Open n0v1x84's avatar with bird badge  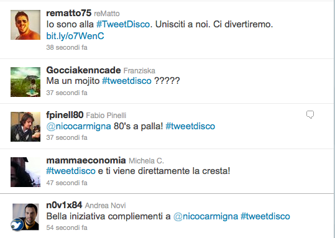25,217
